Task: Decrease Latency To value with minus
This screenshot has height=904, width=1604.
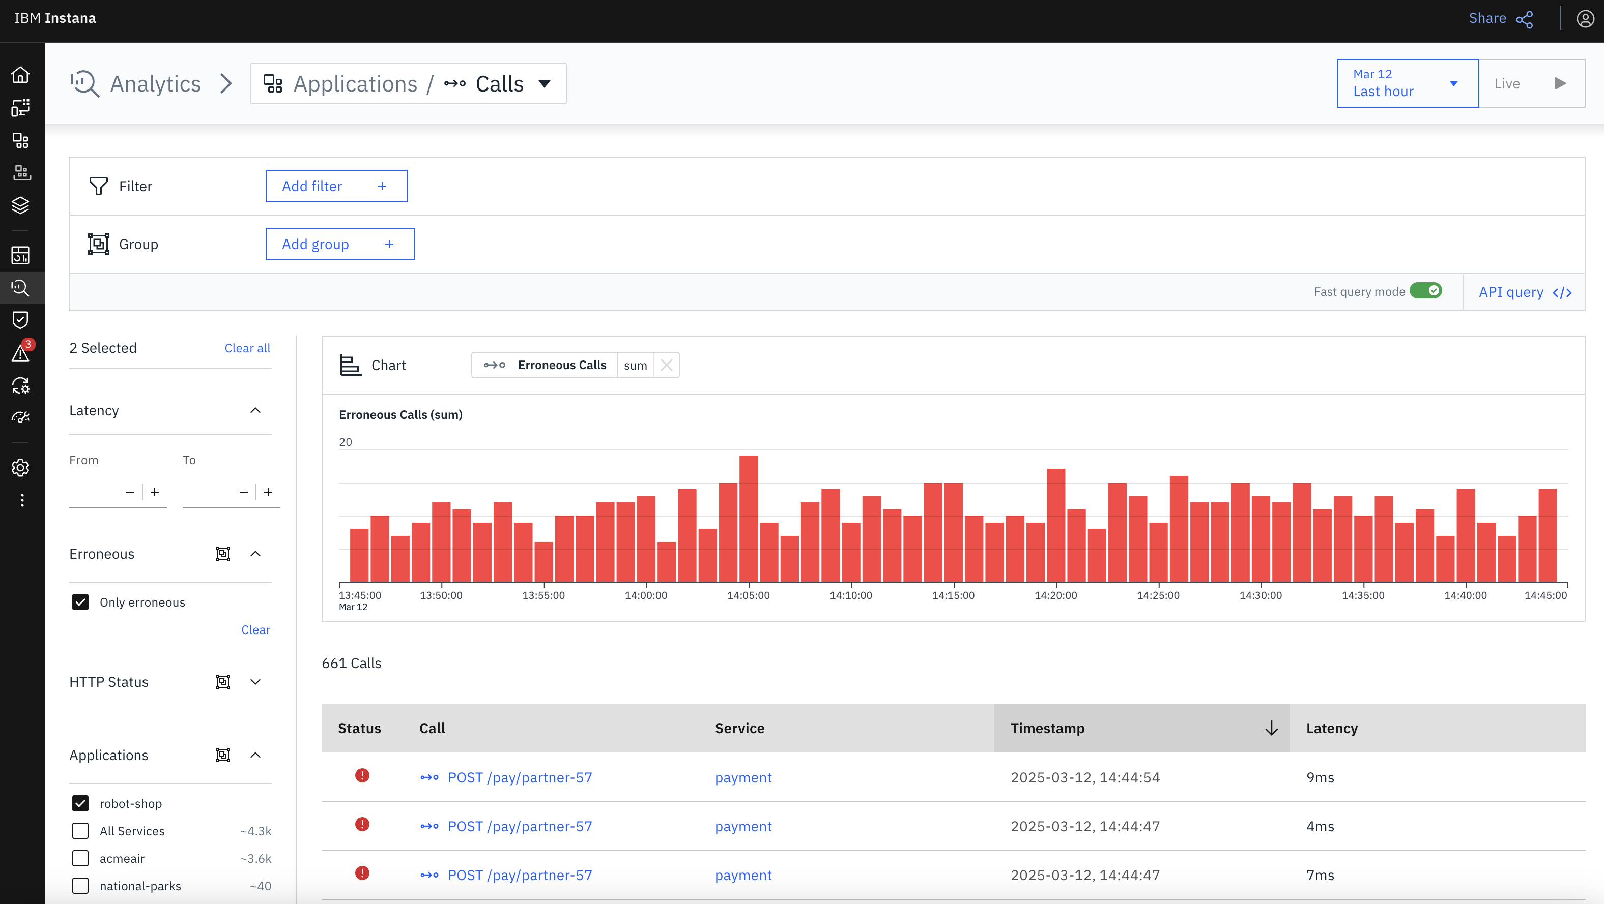Action: (x=243, y=492)
